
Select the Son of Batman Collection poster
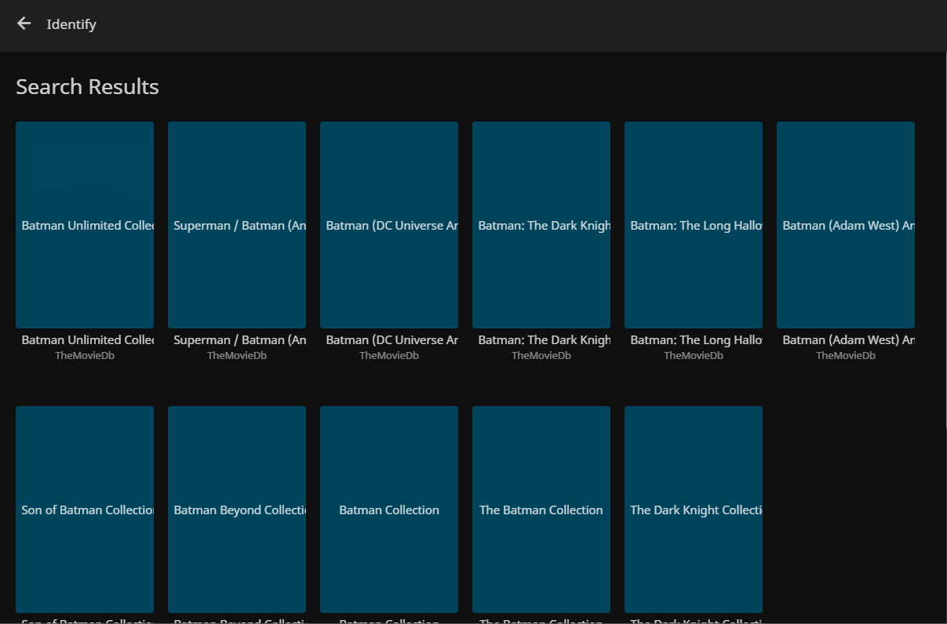pos(85,509)
